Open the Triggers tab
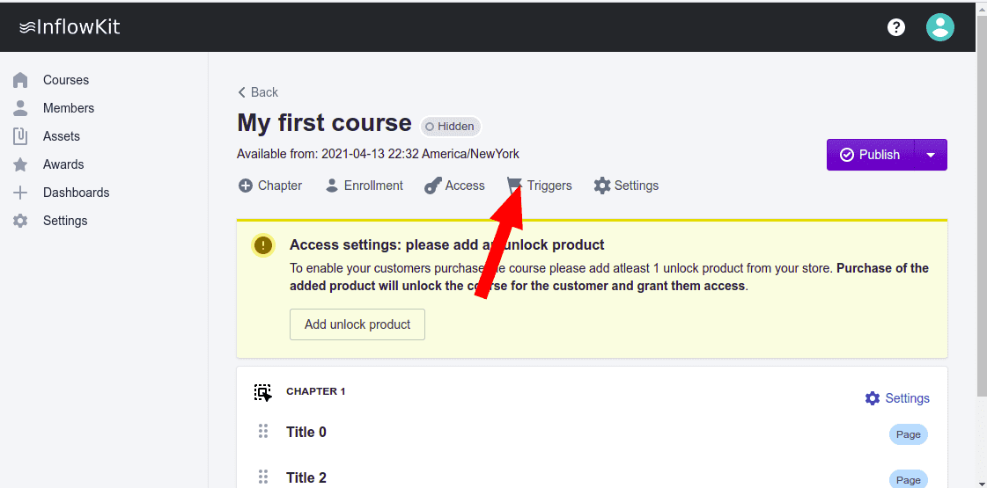This screenshot has width=987, height=488. (x=549, y=186)
